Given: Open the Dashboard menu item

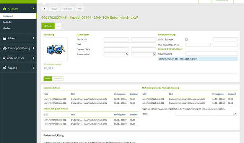Looking at the screenshot, I should tap(18, 16).
